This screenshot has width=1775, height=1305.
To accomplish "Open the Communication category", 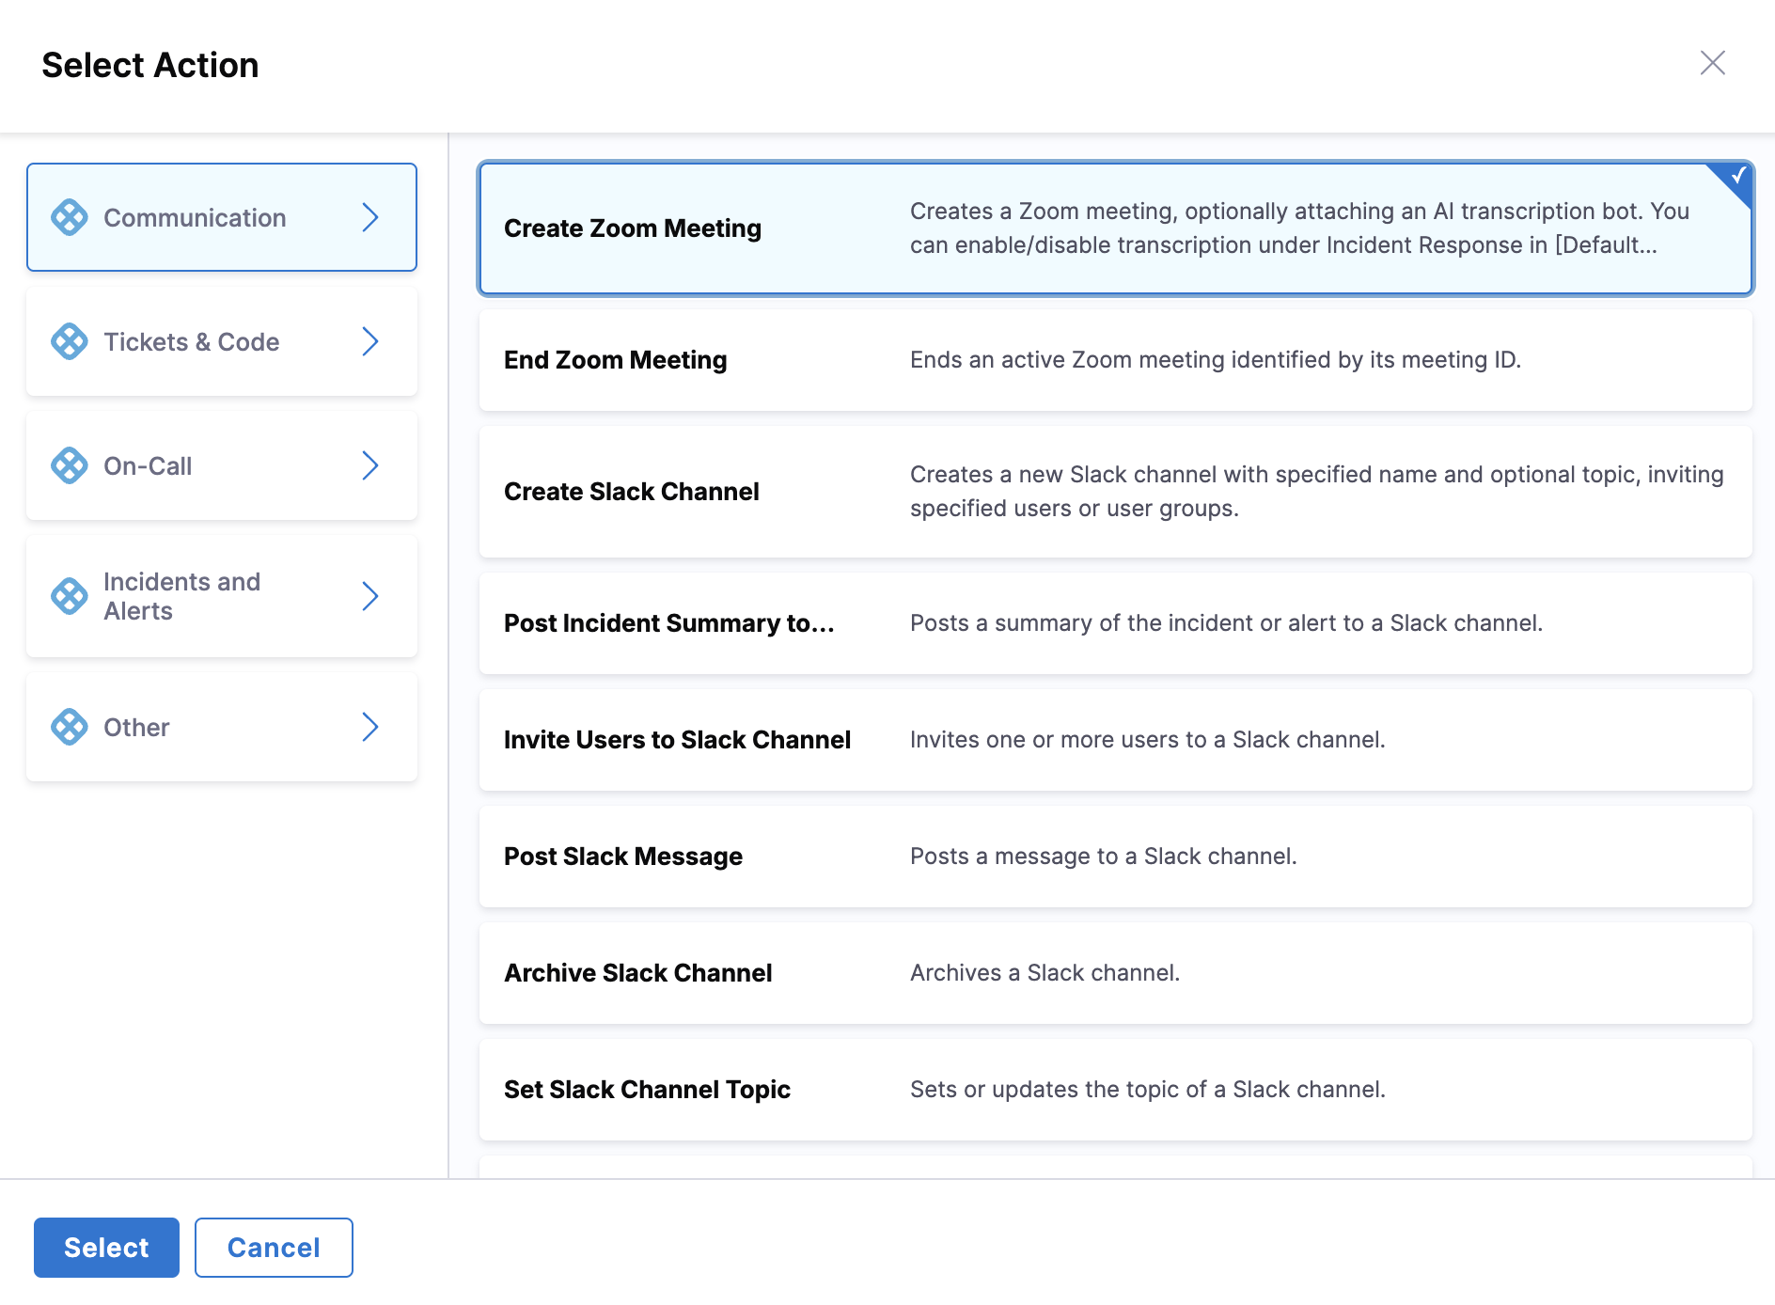I will pyautogui.click(x=222, y=217).
